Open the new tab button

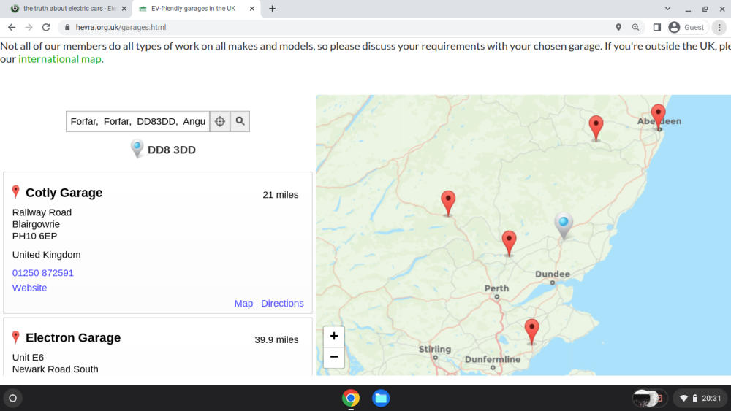[x=272, y=8]
